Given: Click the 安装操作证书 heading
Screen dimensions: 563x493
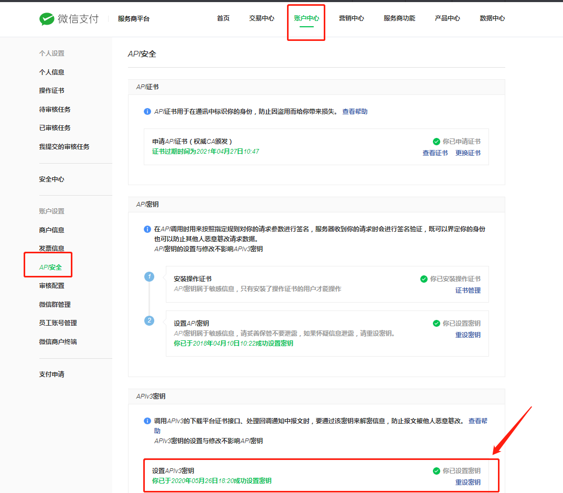Looking at the screenshot, I should (x=193, y=279).
